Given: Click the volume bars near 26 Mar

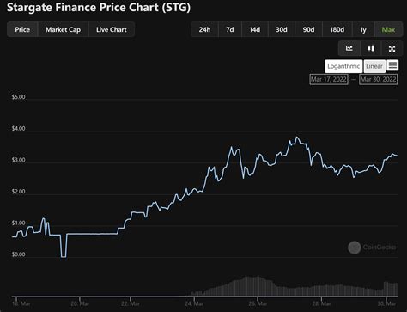Looking at the screenshot, I should click(x=258, y=285).
